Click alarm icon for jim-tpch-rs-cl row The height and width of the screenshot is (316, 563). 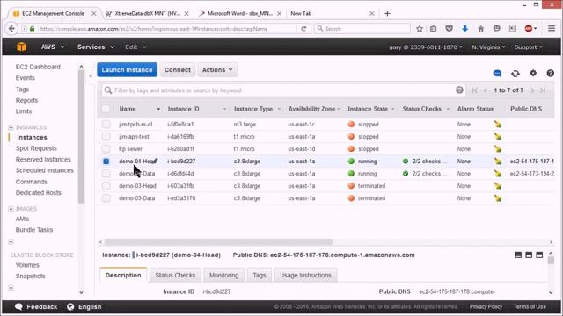tap(498, 125)
